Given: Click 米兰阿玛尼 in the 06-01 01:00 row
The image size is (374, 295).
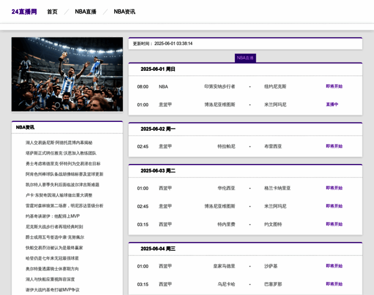Looking at the screenshot, I should [x=275, y=105].
